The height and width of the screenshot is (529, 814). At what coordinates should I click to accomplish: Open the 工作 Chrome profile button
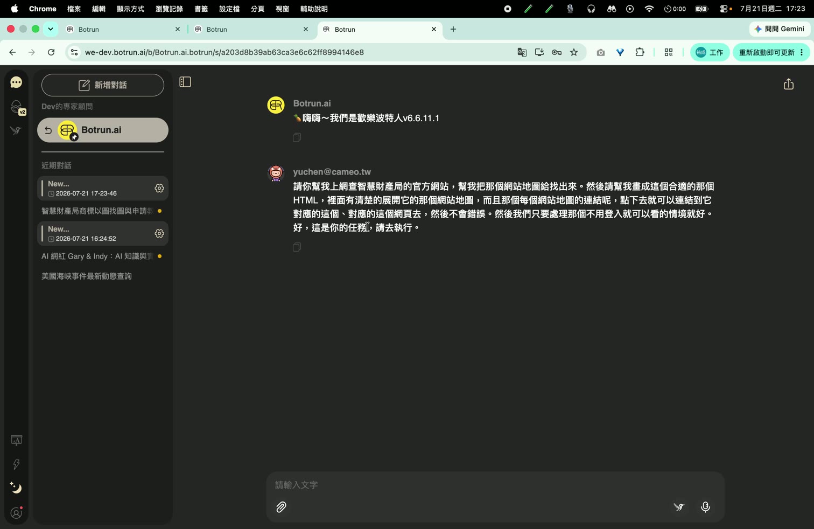(x=710, y=52)
